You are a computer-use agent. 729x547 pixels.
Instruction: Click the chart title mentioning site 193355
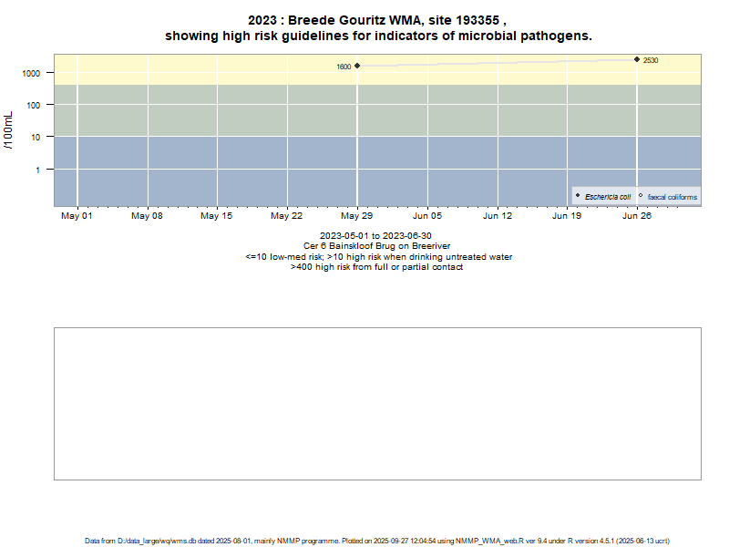[x=377, y=20]
